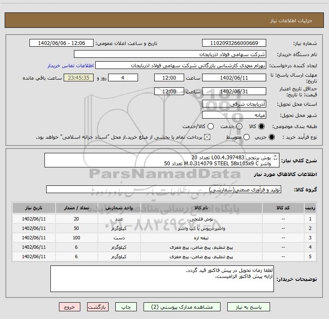Select item name واشر درپوش یا کپ واشر

pyautogui.click(x=201, y=229)
